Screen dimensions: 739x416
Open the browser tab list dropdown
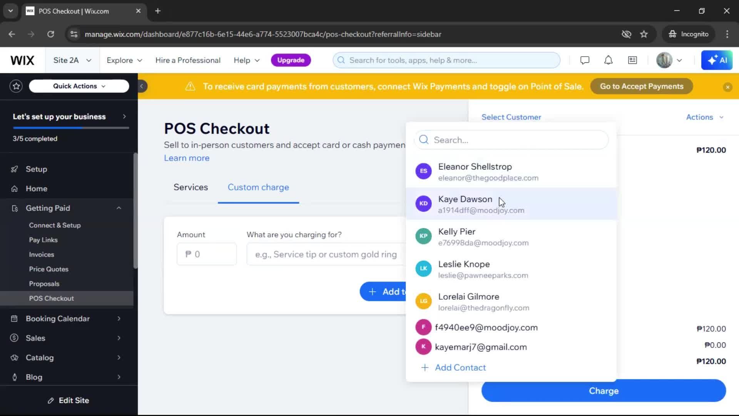(x=11, y=11)
